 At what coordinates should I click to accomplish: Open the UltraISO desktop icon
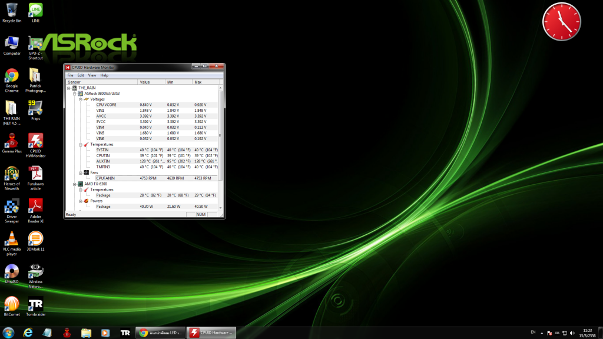(x=12, y=274)
